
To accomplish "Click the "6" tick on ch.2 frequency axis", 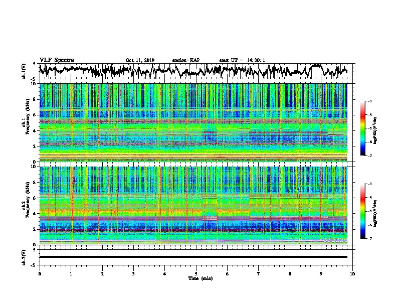I will click(36, 198).
